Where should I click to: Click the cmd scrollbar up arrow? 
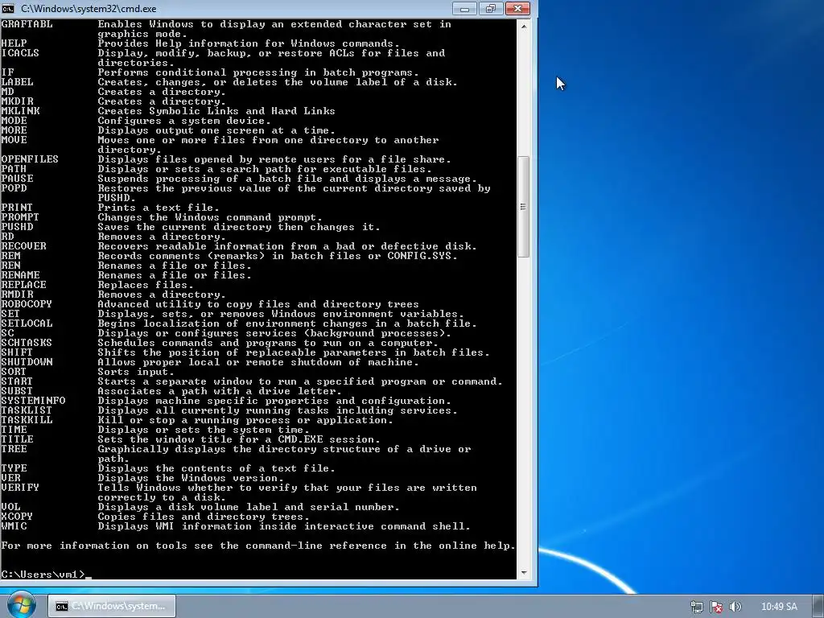coord(523,26)
